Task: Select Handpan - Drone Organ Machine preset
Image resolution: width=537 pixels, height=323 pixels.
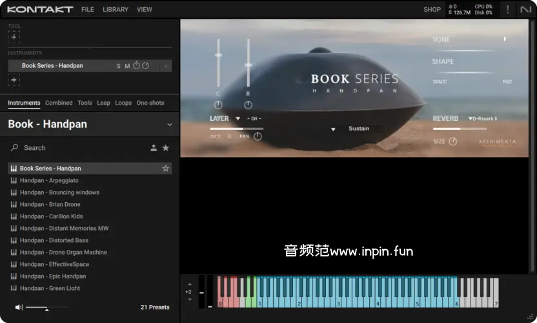Action: coord(90,253)
